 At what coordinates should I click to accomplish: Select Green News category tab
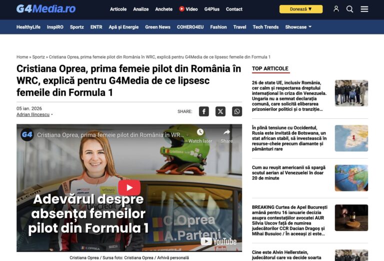click(x=157, y=27)
